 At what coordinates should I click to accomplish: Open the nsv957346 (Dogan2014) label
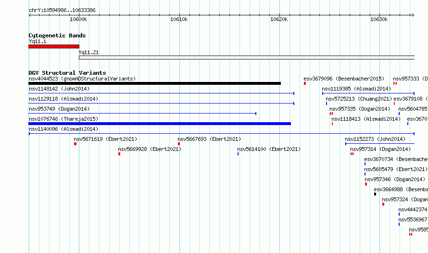(x=395, y=179)
